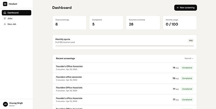Click the PRO plan badge
The height and width of the screenshot is (109, 216).
tap(191, 41)
